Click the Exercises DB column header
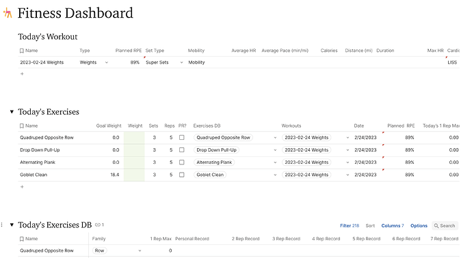The image size is (472, 258). (207, 126)
